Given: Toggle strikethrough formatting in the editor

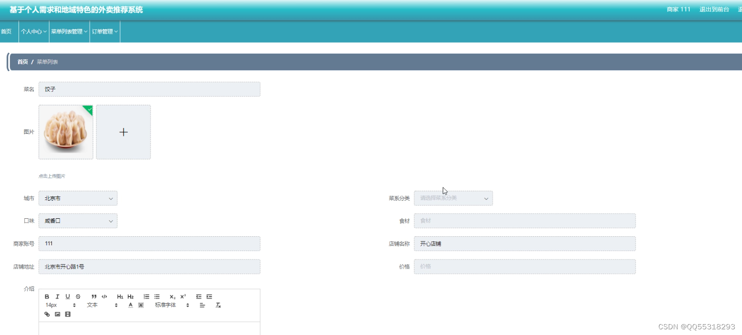Looking at the screenshot, I should coord(78,297).
